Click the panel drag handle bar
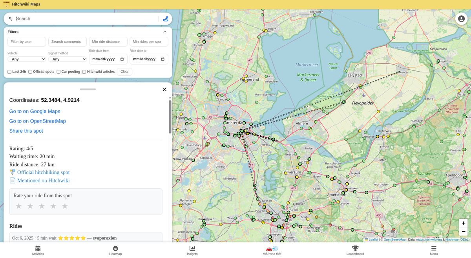 [88, 89]
